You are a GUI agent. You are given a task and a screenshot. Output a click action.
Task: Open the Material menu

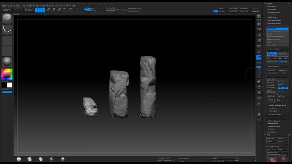[52, 4]
